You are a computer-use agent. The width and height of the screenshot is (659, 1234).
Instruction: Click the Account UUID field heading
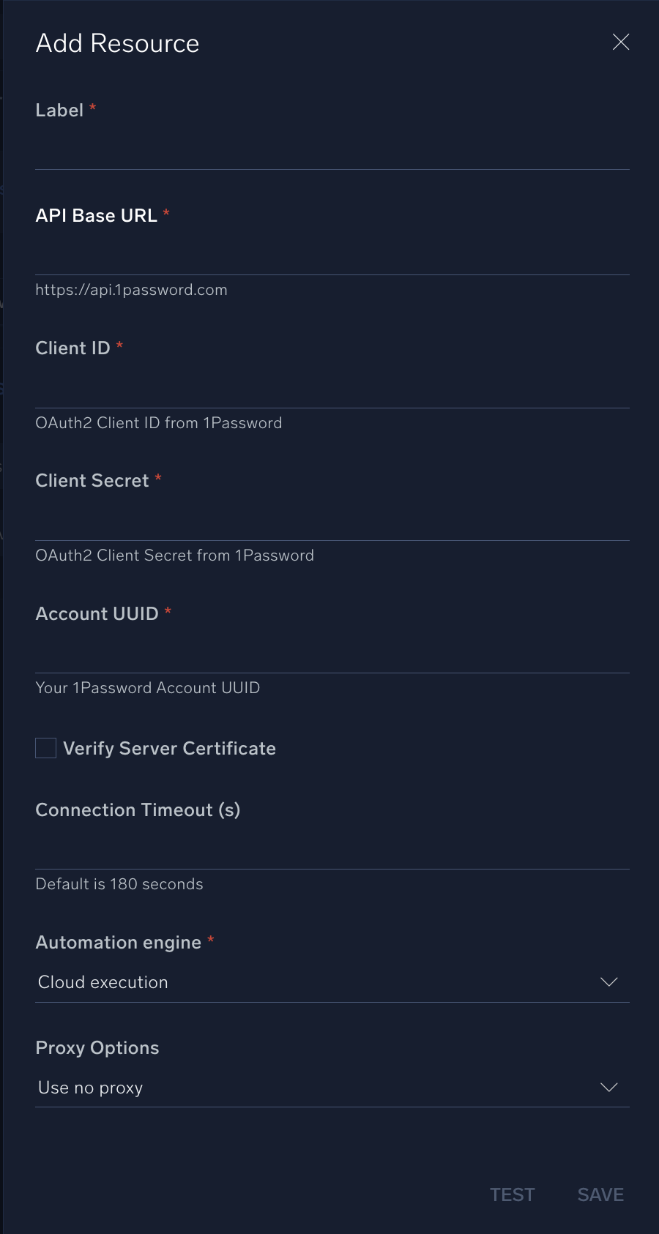click(97, 614)
